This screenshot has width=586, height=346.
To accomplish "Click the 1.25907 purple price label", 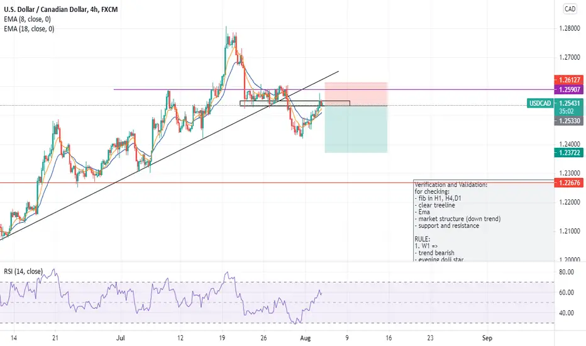I will pos(568,89).
